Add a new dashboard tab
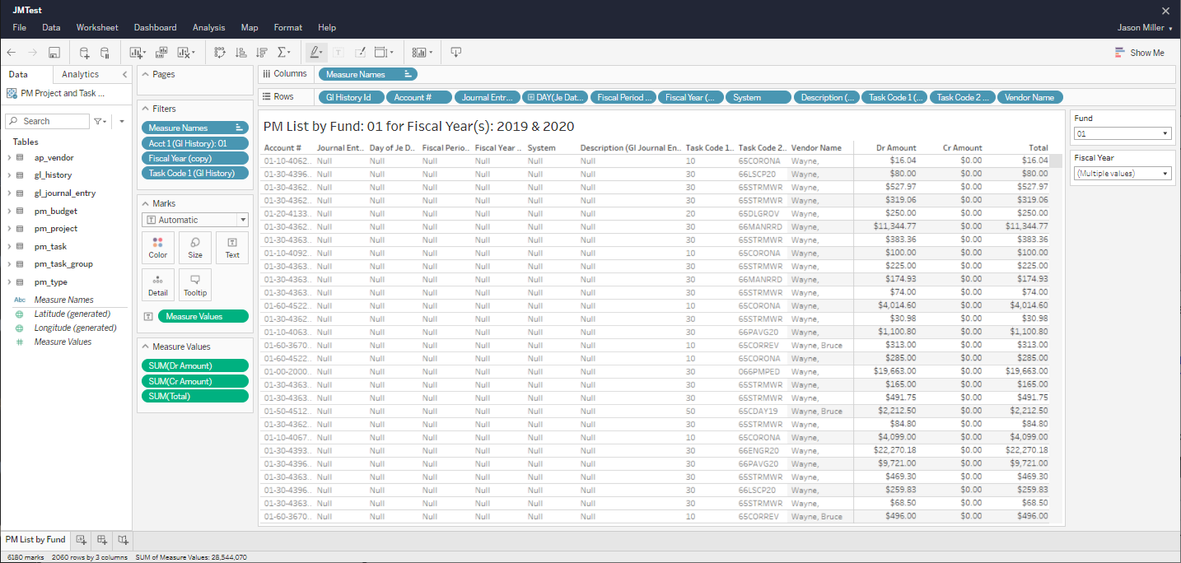Viewport: 1181px width, 563px height. click(102, 540)
